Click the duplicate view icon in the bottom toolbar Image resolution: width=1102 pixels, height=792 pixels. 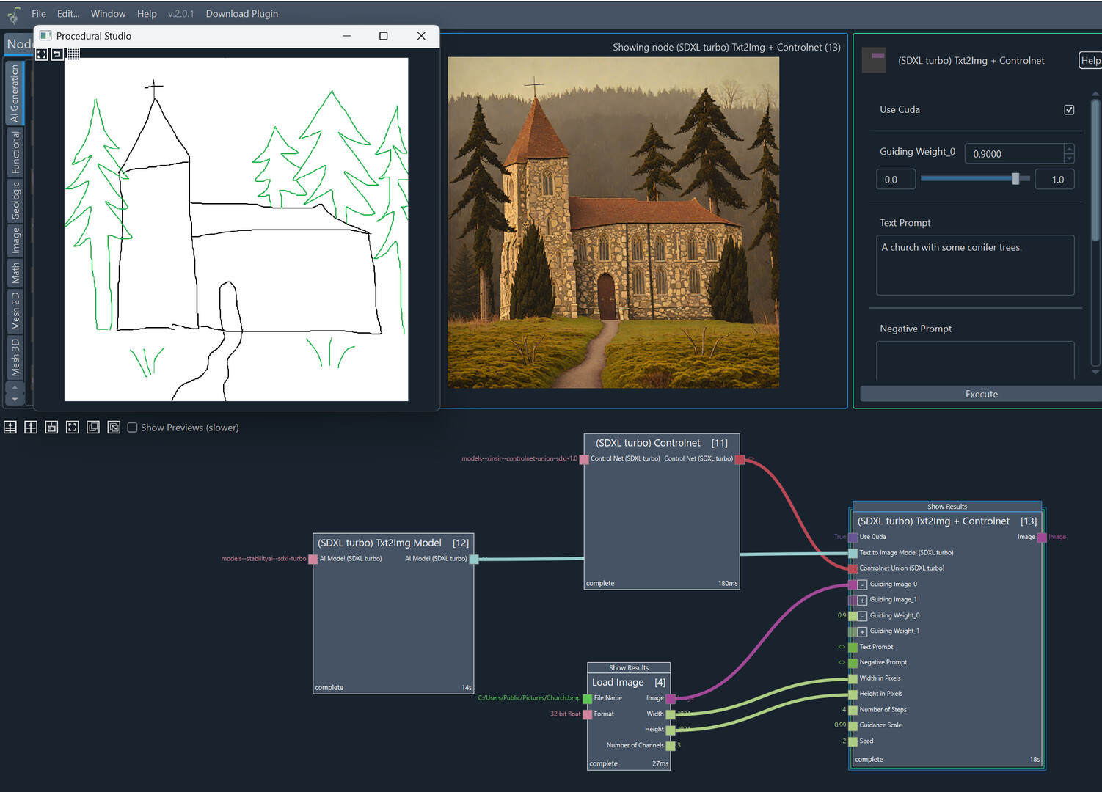(92, 427)
